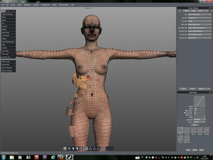Select the Smooth brush preset
Viewport: 213px width, 160px height.
(x=187, y=130)
